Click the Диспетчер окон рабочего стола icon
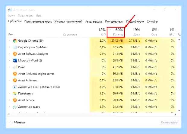 click(x=15, y=87)
